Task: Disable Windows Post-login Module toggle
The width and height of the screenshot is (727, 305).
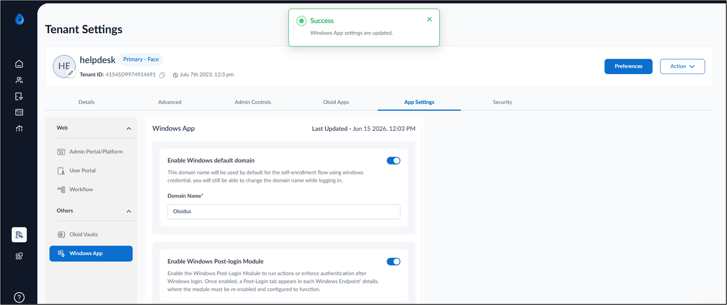Action: (393, 261)
